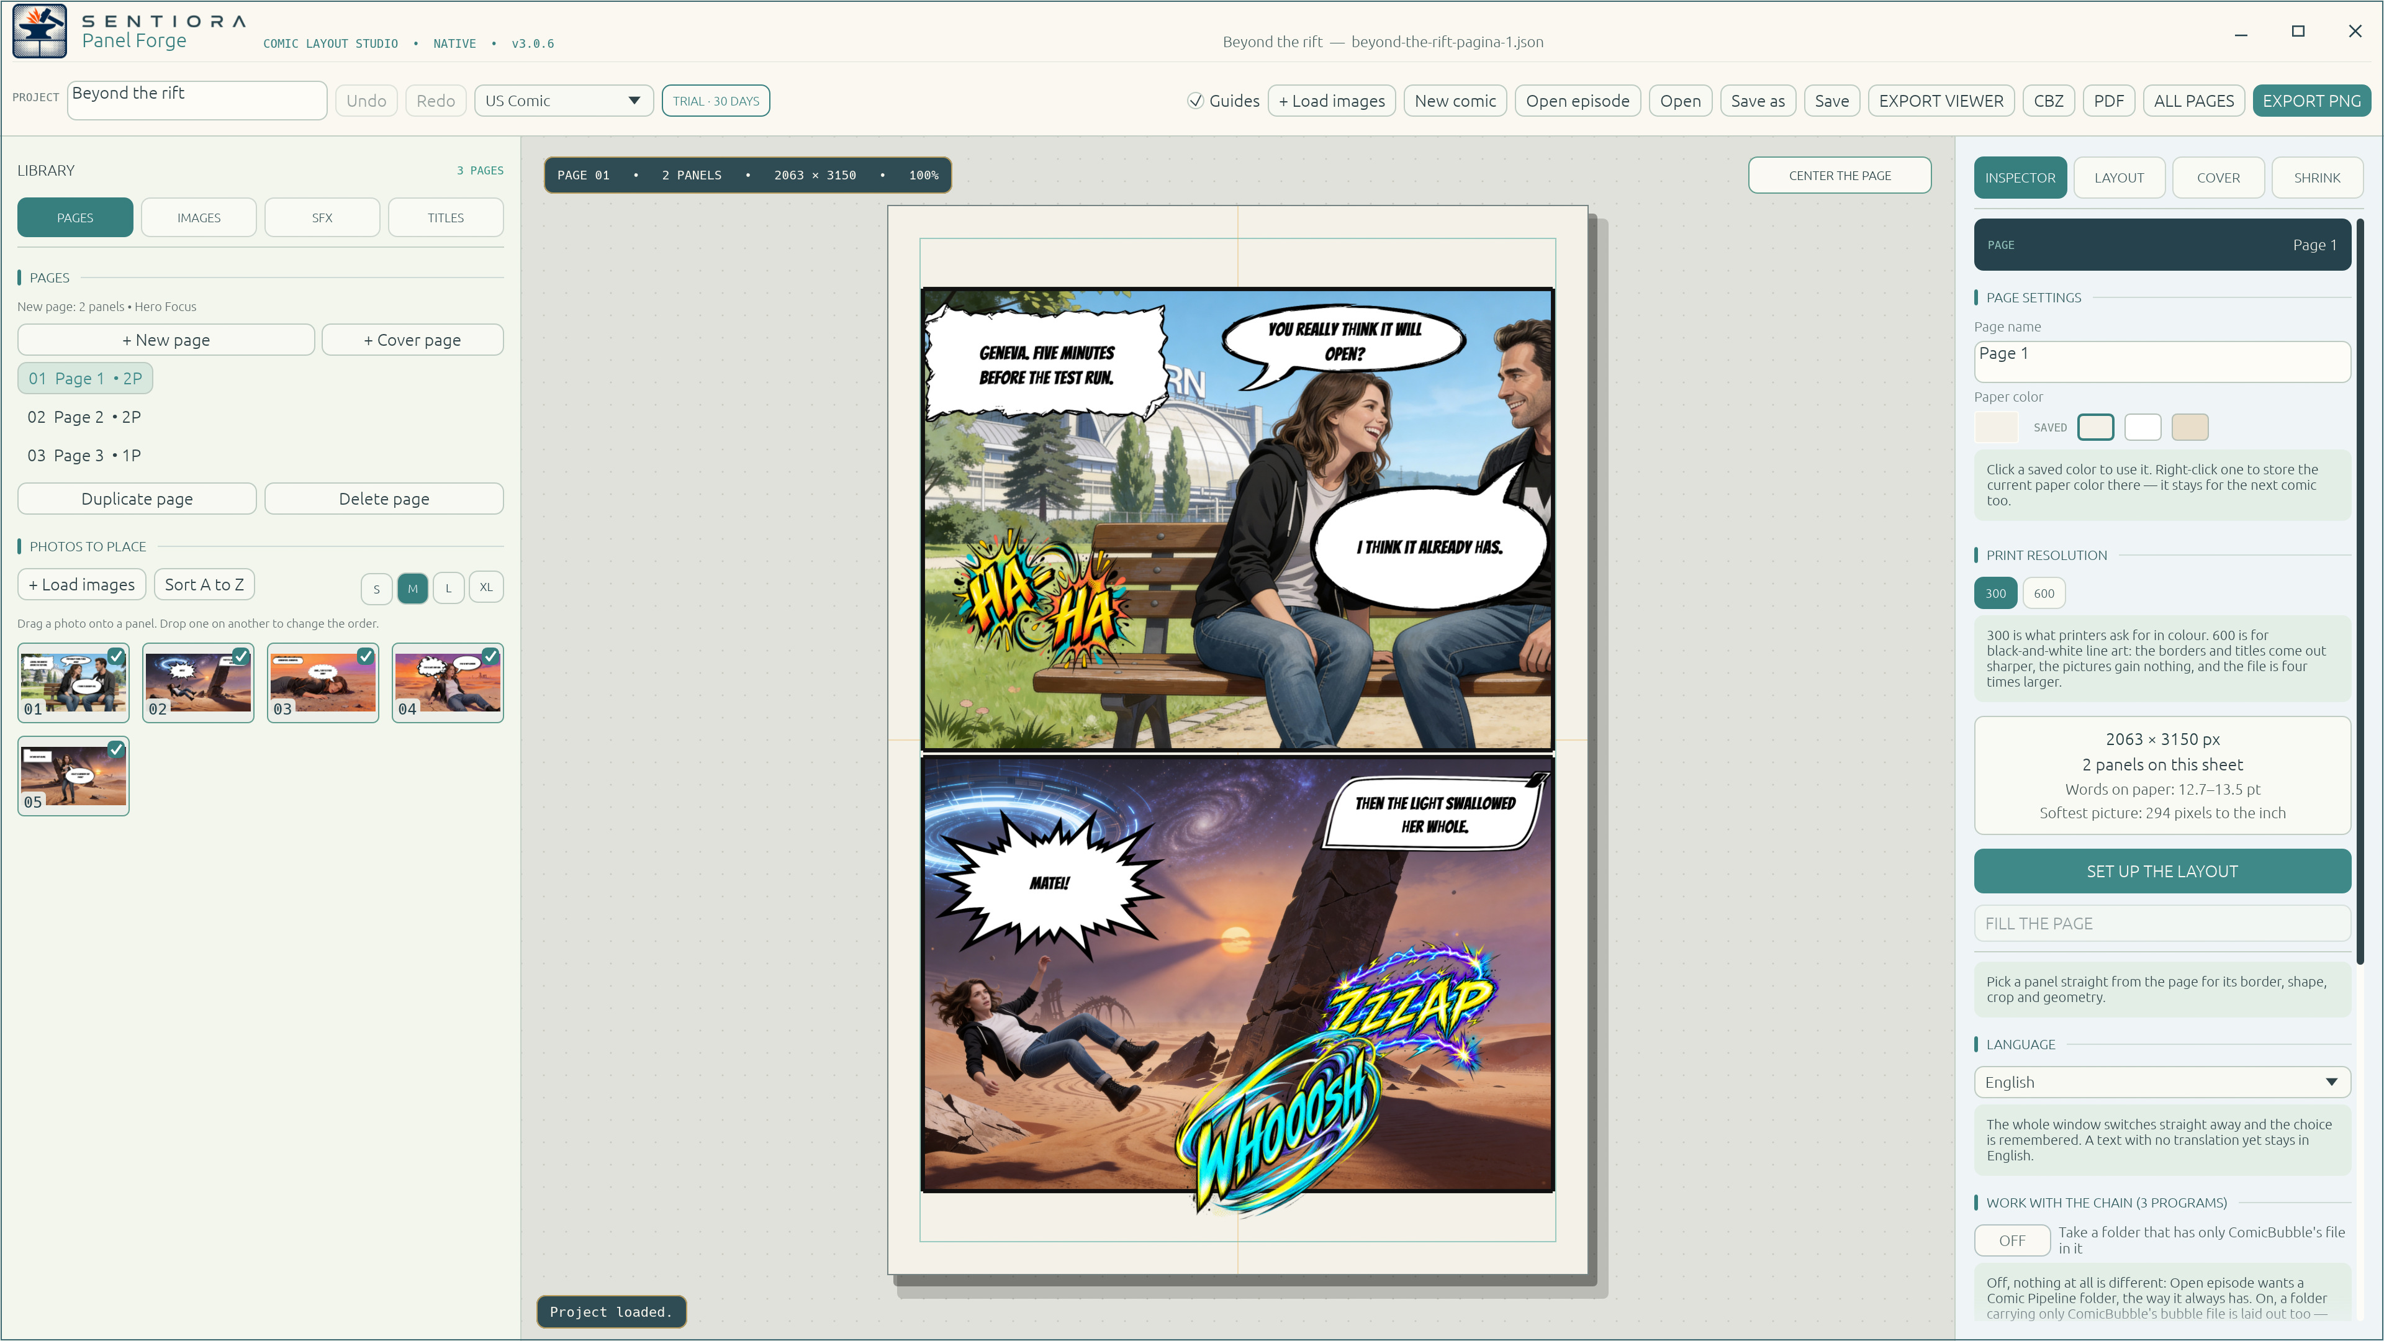Click the EXPORT PNG button
Viewport: 2384px width, 1341px height.
tap(2311, 101)
